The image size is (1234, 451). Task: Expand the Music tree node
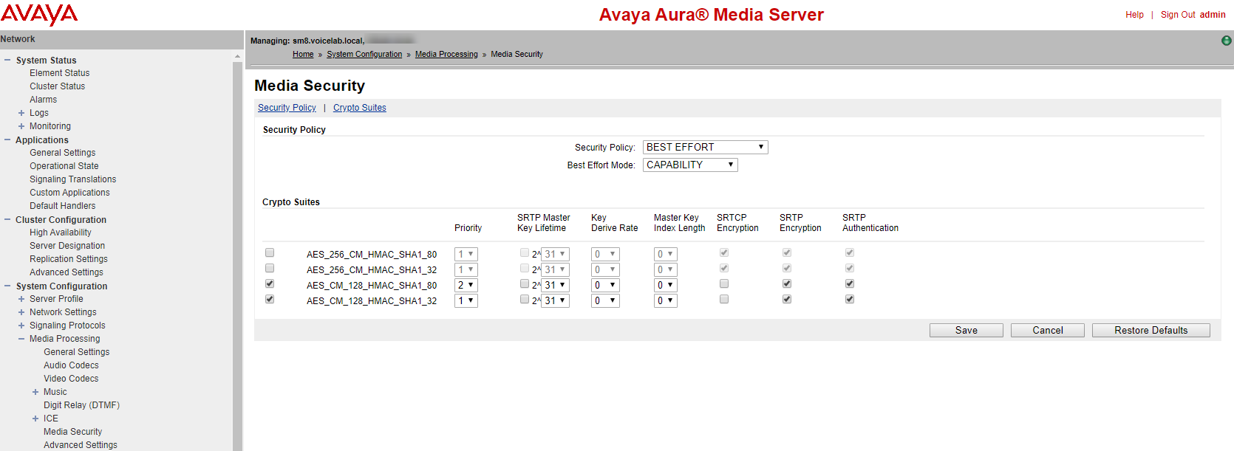tap(35, 392)
